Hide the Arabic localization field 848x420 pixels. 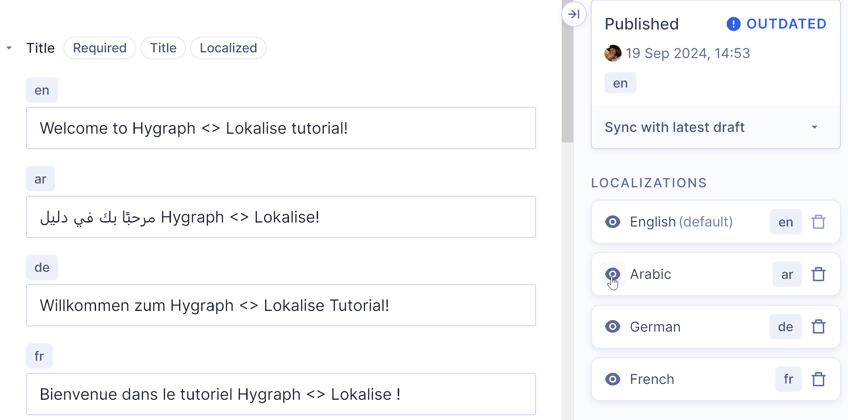(612, 274)
